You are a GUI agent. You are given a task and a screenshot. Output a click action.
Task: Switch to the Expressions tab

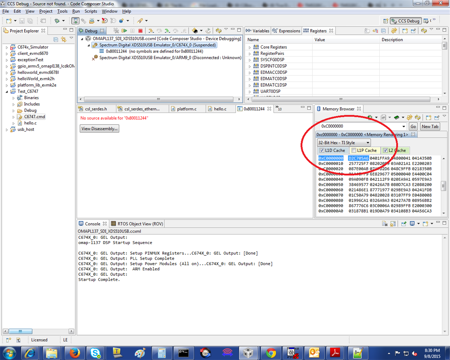coord(286,31)
